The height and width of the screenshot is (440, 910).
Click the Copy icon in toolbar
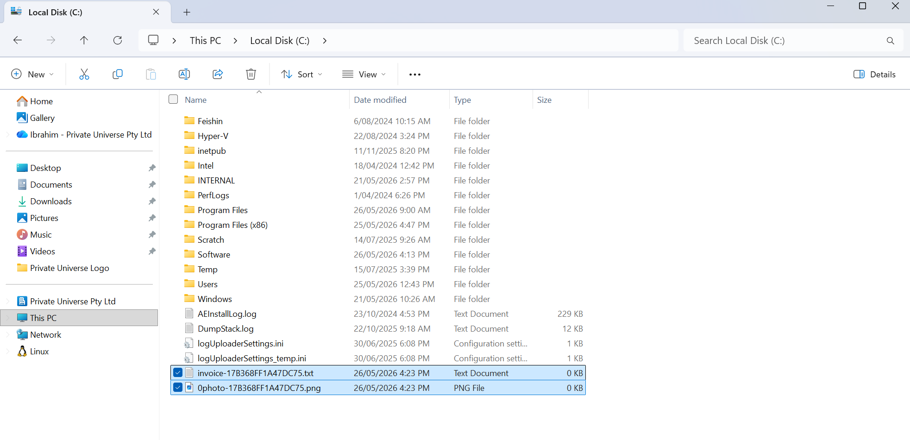118,74
